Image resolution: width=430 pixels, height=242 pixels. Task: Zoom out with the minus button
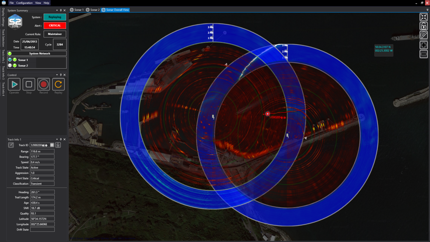424,54
